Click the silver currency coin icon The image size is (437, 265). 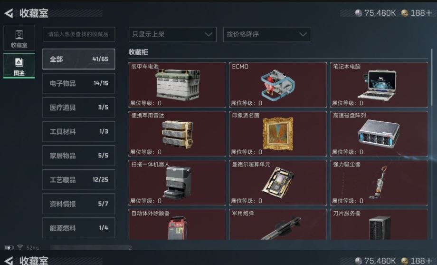click(x=359, y=13)
